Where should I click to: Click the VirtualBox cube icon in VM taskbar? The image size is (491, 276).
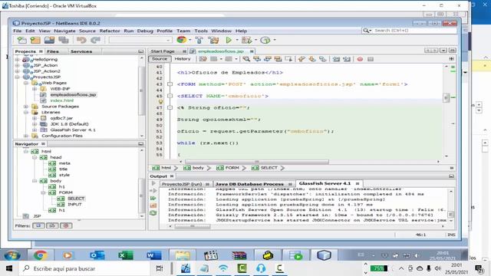(x=324, y=255)
